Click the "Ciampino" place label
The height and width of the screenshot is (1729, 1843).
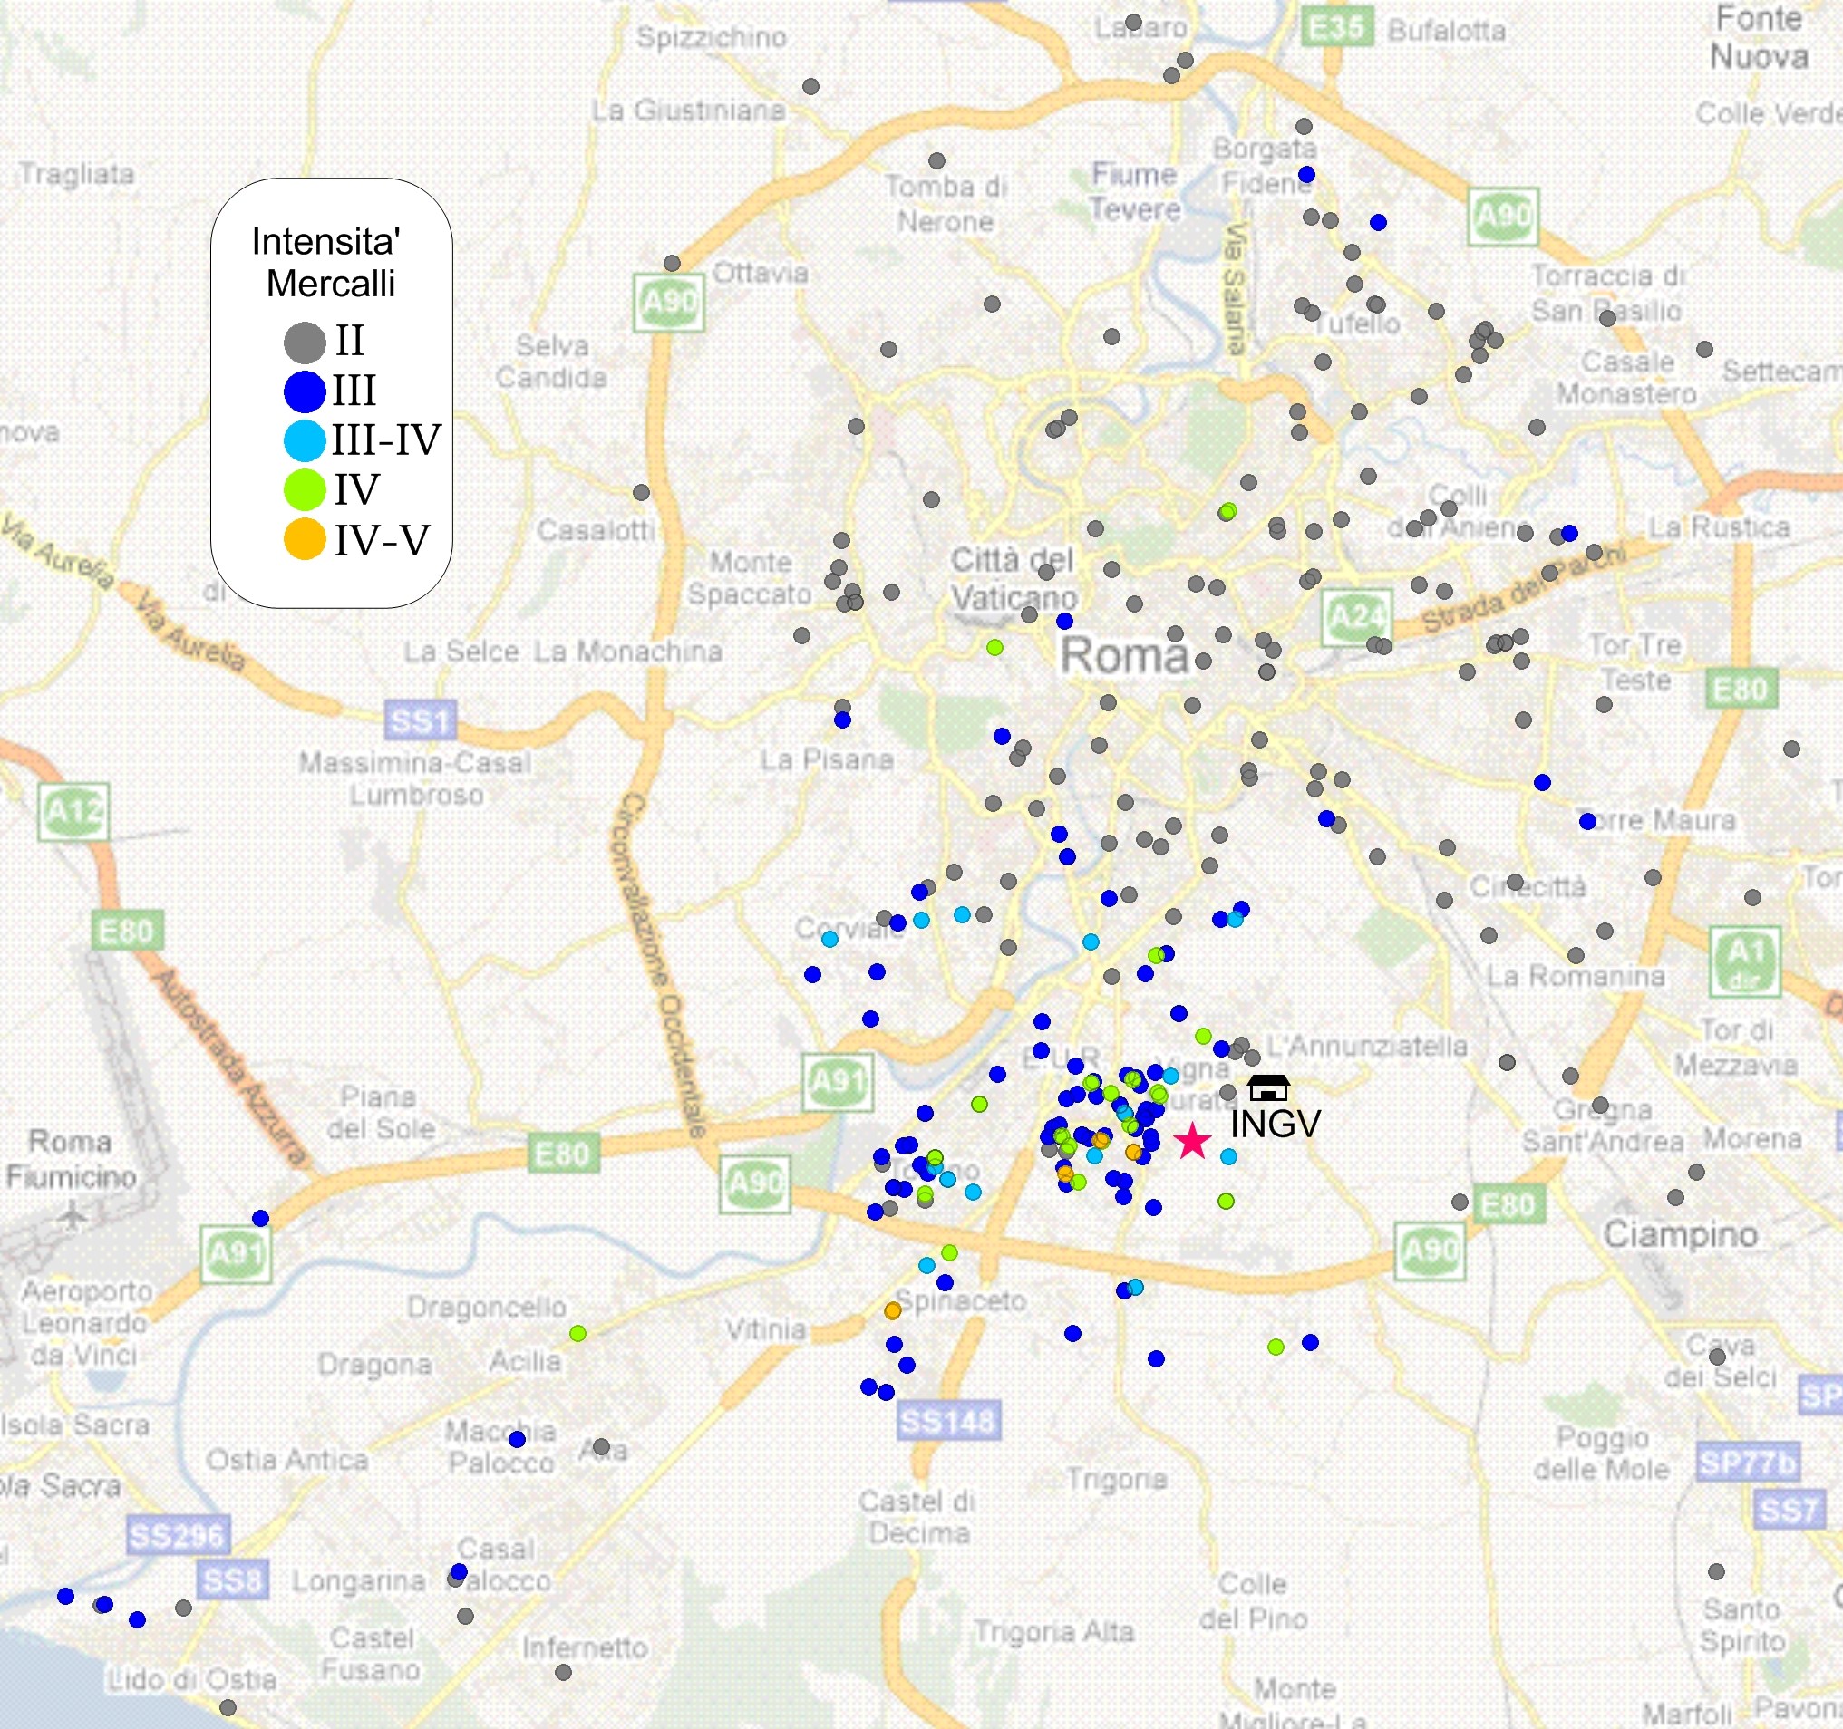[x=1681, y=1235]
